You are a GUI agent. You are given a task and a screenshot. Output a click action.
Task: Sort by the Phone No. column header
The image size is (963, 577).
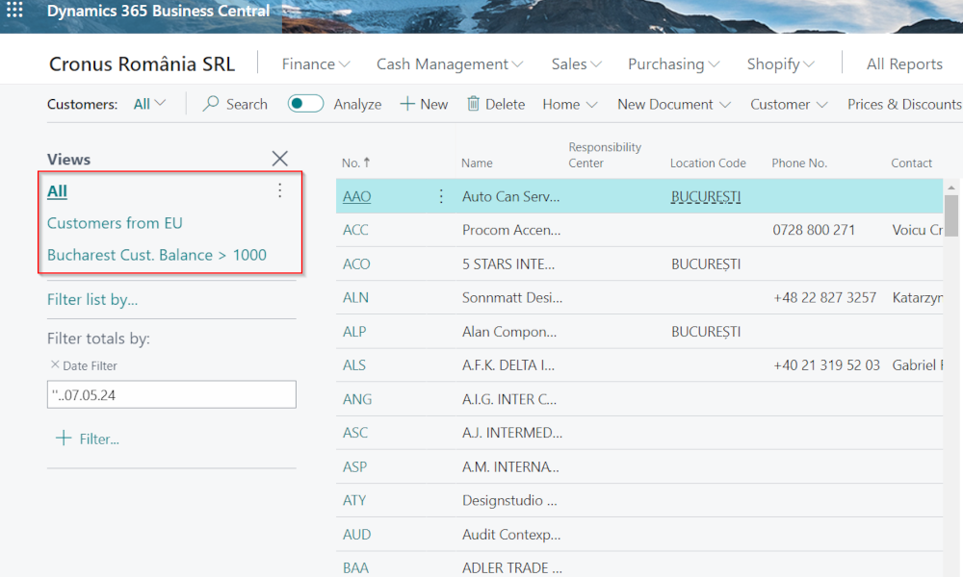[799, 163]
